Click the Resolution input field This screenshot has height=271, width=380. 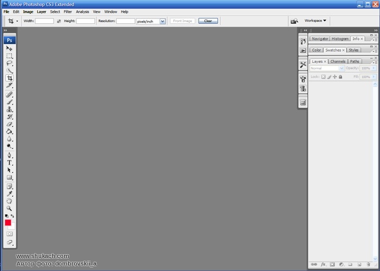click(125, 21)
